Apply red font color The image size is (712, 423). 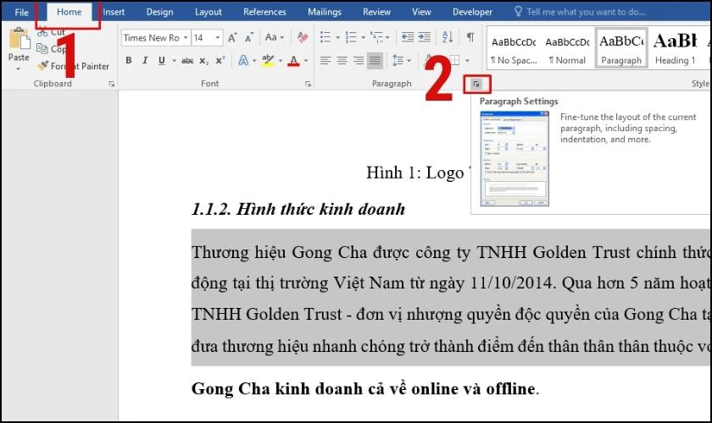click(294, 60)
